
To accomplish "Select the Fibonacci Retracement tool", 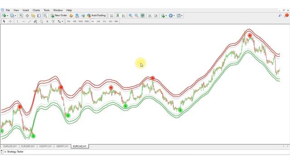I will click(x=41, y=21).
